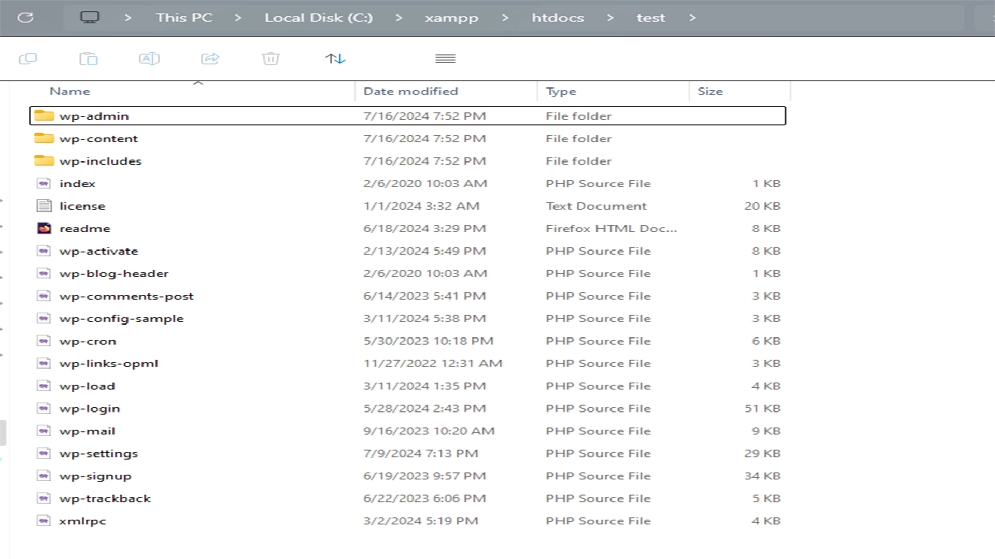The height and width of the screenshot is (559, 995).
Task: Click the 20 KB size of license
Action: point(762,206)
